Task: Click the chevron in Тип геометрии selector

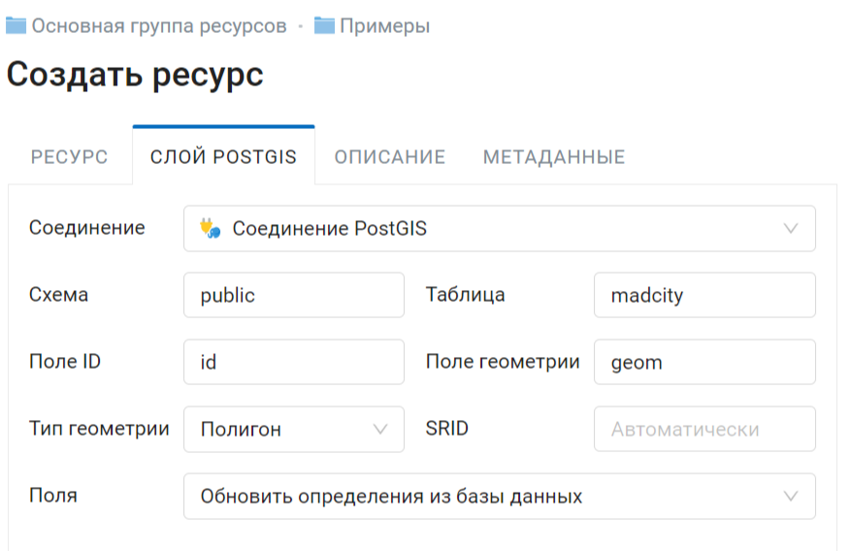Action: click(x=380, y=429)
